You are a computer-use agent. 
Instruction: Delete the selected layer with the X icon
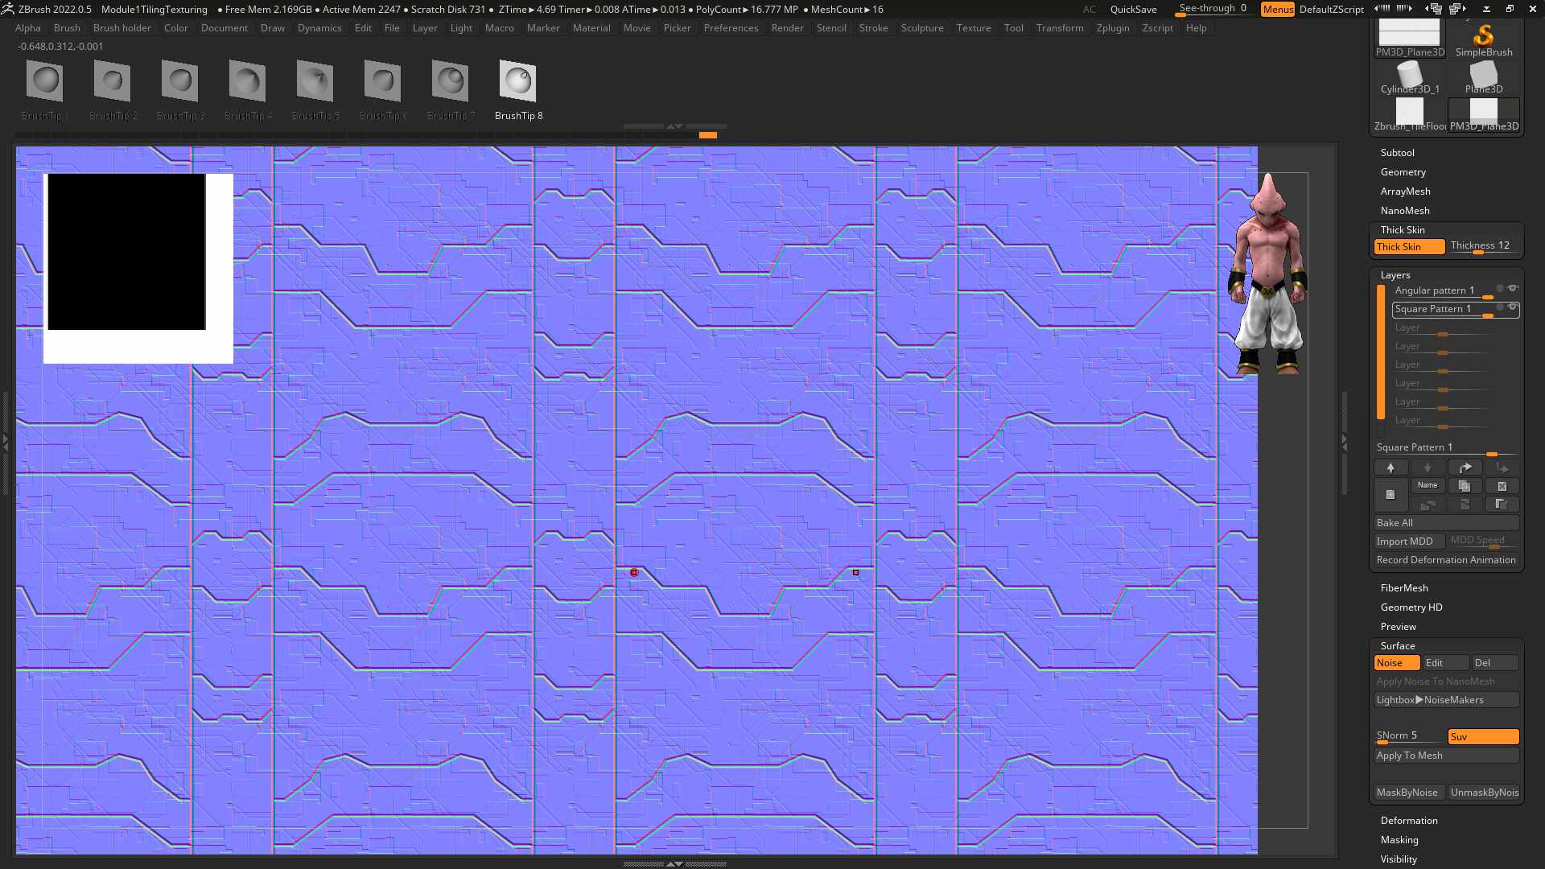click(x=1502, y=486)
